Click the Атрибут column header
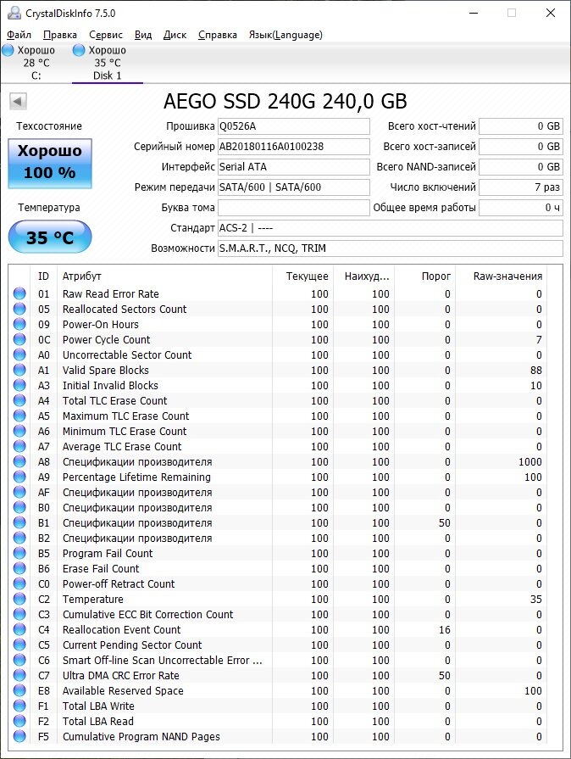The height and width of the screenshot is (759, 571). pyautogui.click(x=164, y=276)
